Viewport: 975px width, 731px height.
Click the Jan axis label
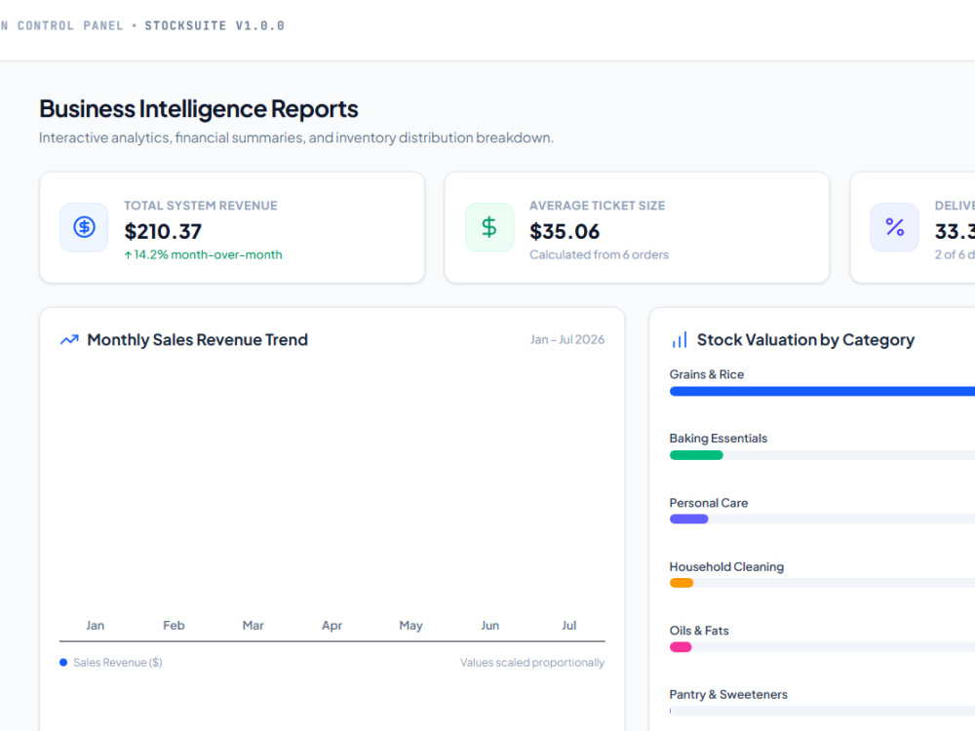point(96,626)
